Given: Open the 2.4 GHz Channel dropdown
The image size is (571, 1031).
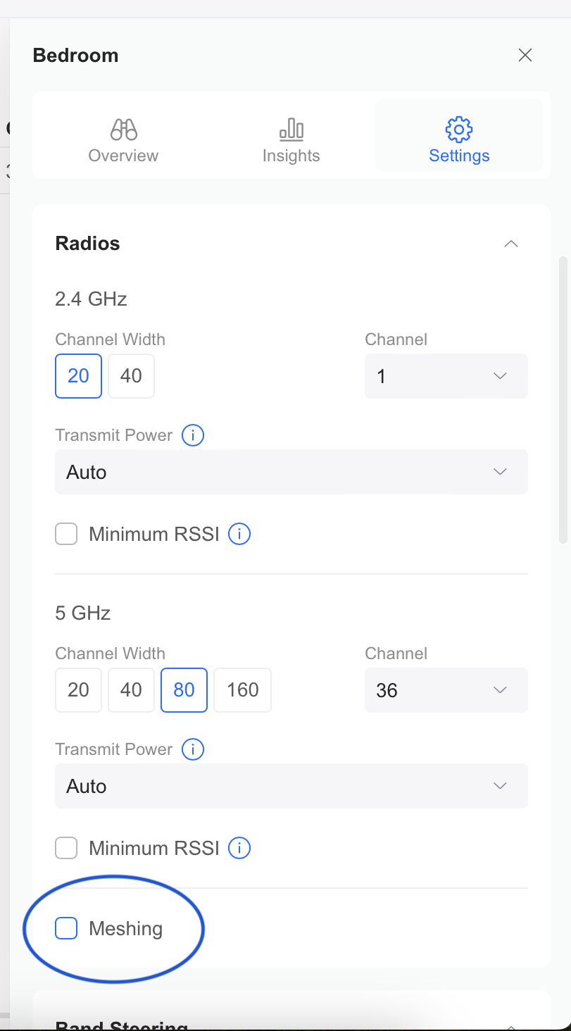Looking at the screenshot, I should click(446, 376).
